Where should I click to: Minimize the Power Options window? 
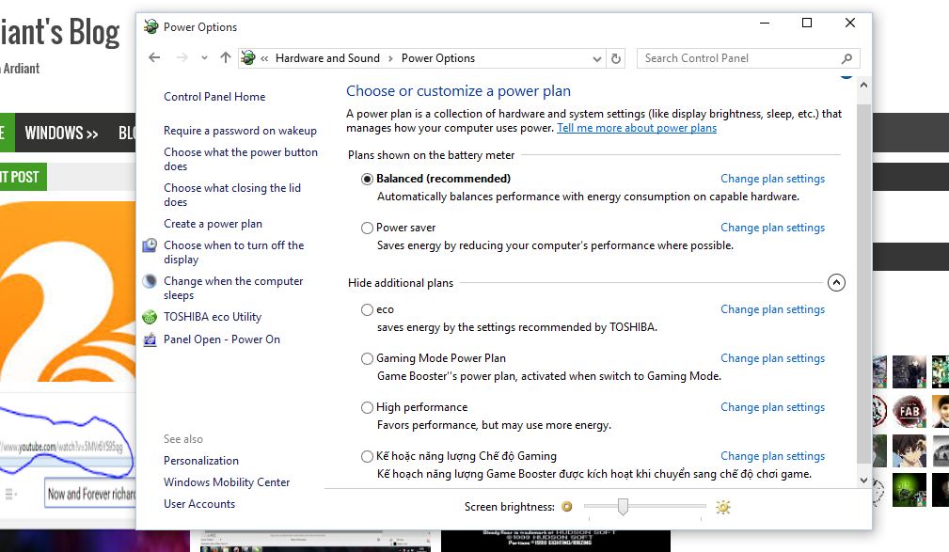pos(765,23)
